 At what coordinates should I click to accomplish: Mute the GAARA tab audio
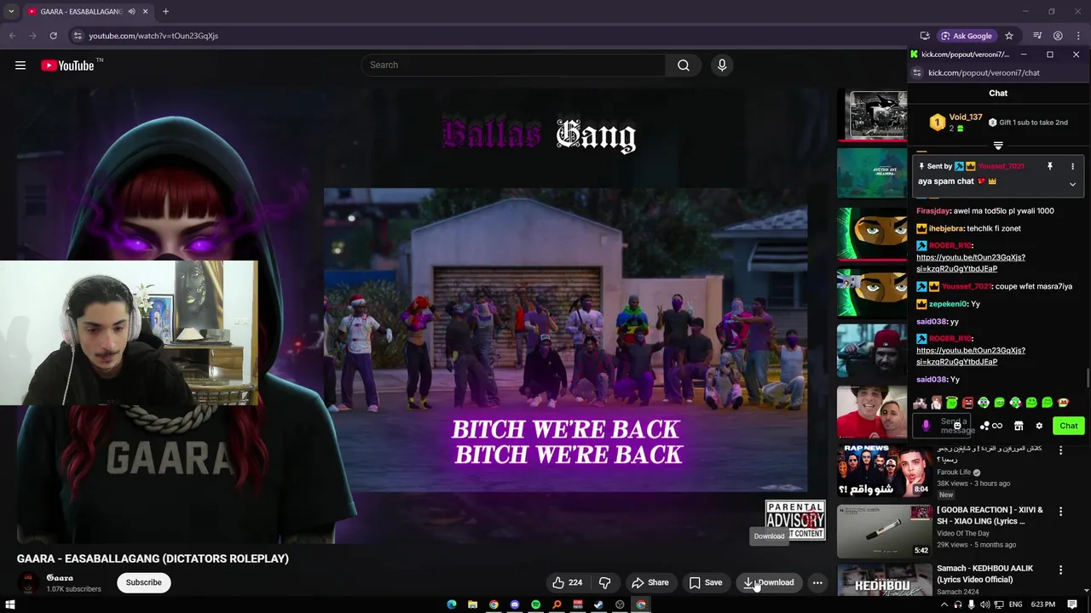(131, 12)
